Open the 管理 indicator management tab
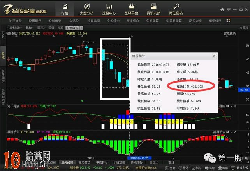250x171 pixels. tap(171, 162)
